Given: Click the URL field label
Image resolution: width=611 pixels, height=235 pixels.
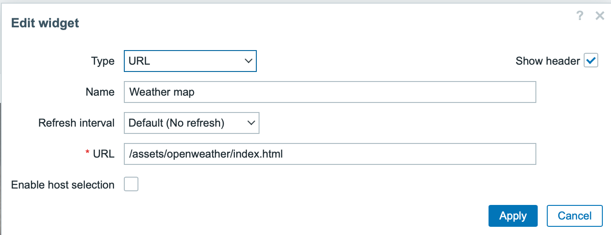Looking at the screenshot, I should tap(104, 154).
